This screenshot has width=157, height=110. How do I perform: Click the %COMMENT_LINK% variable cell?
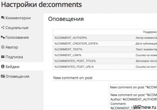(68, 55)
